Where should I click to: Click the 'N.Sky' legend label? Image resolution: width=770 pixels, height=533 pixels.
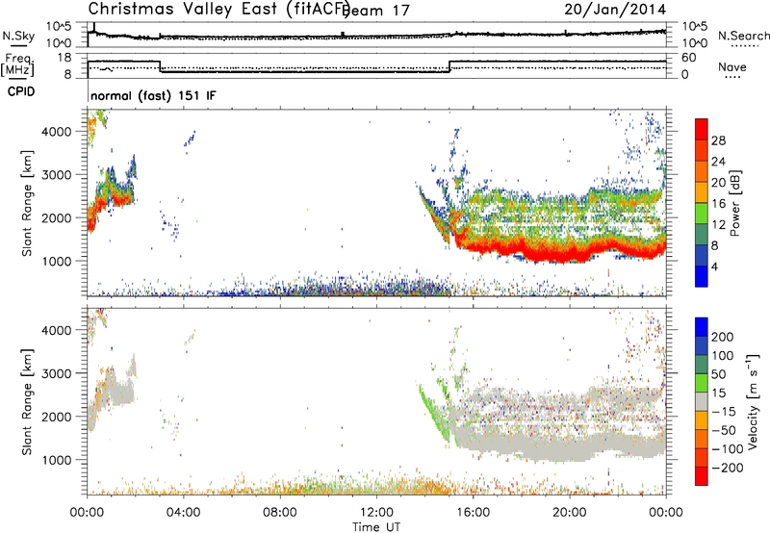[x=18, y=36]
